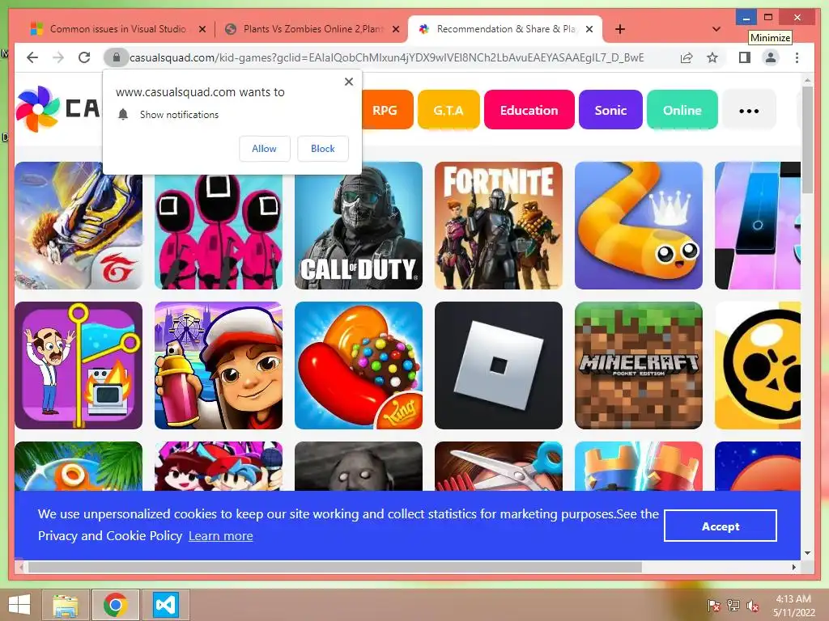View site information via the lock icon
829x621 pixels.
(117, 57)
